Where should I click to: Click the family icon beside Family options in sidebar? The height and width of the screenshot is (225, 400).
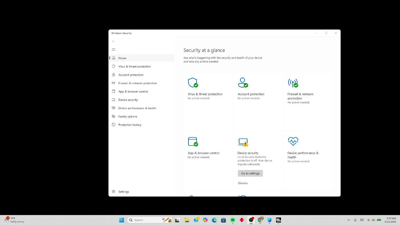[113, 116]
